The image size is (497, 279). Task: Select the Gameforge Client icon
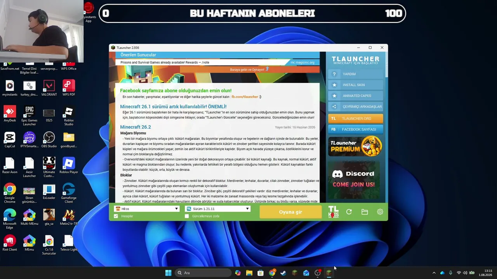tap(69, 193)
